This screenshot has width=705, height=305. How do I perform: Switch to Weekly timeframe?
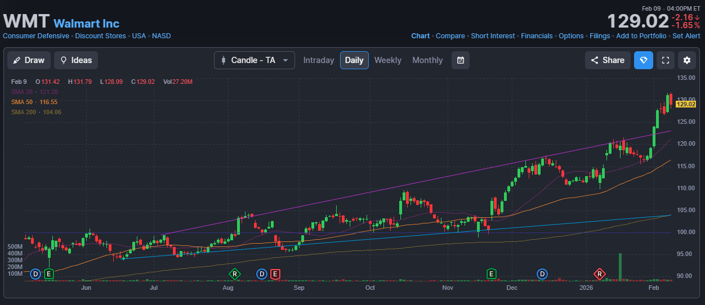tap(388, 60)
